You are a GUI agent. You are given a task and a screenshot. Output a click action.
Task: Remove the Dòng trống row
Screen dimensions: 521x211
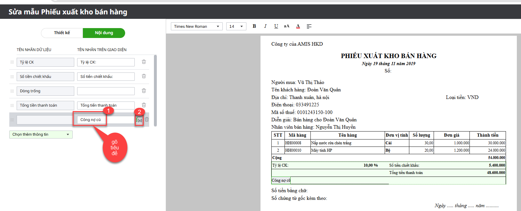144,91
